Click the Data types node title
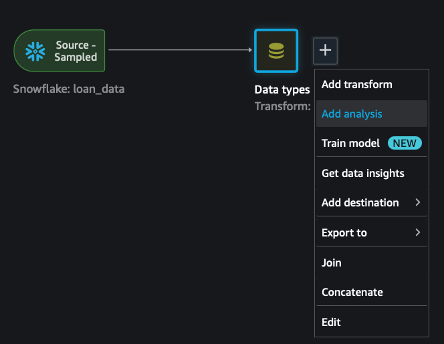Image resolution: width=444 pixels, height=344 pixels. point(282,90)
